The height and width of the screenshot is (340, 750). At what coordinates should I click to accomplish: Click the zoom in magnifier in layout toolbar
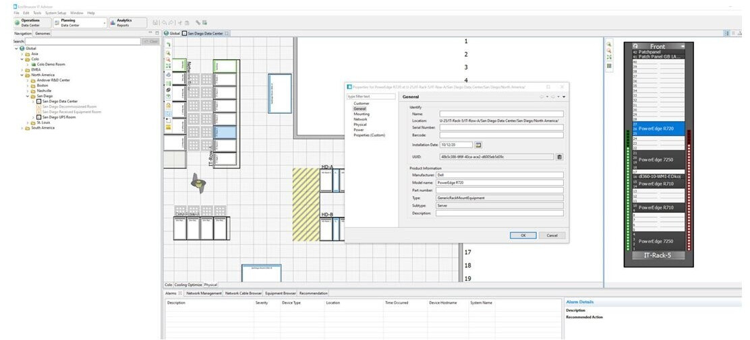click(x=168, y=52)
